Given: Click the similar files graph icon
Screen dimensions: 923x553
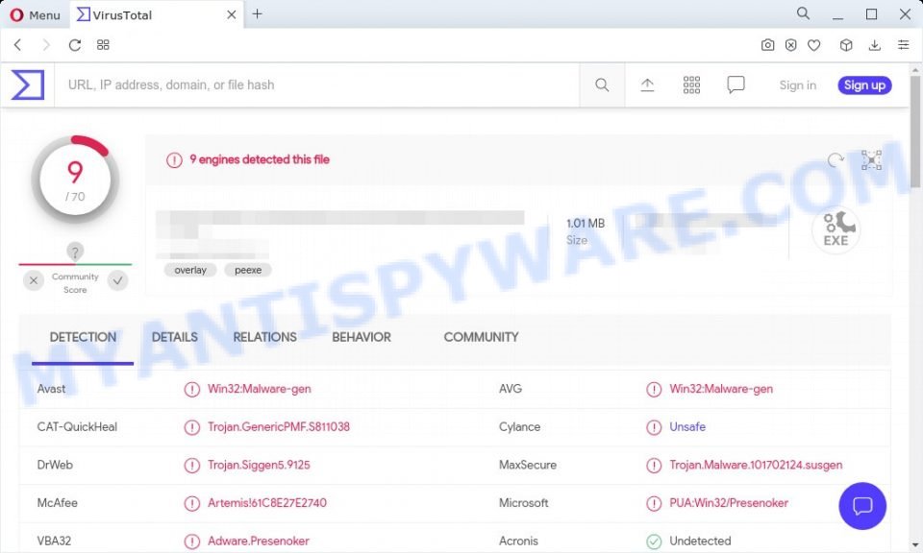Looking at the screenshot, I should coord(871,159).
